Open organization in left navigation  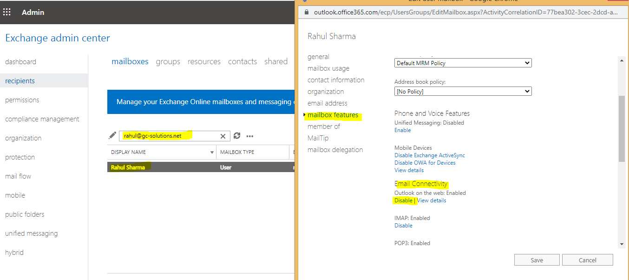[x=23, y=138]
